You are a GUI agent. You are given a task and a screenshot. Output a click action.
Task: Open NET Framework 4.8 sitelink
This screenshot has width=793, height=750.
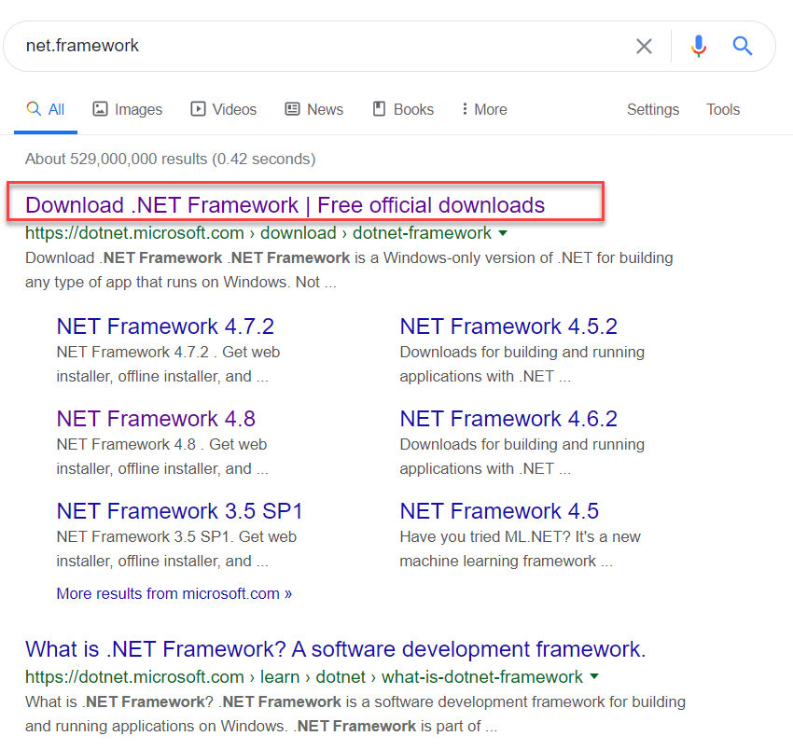click(156, 419)
